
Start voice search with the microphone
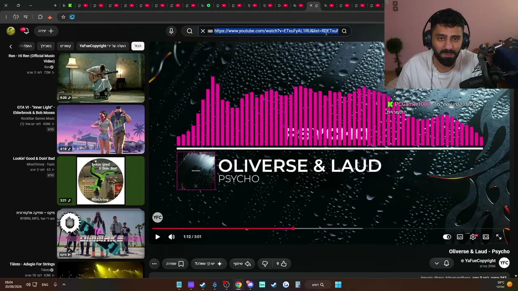tap(171, 31)
